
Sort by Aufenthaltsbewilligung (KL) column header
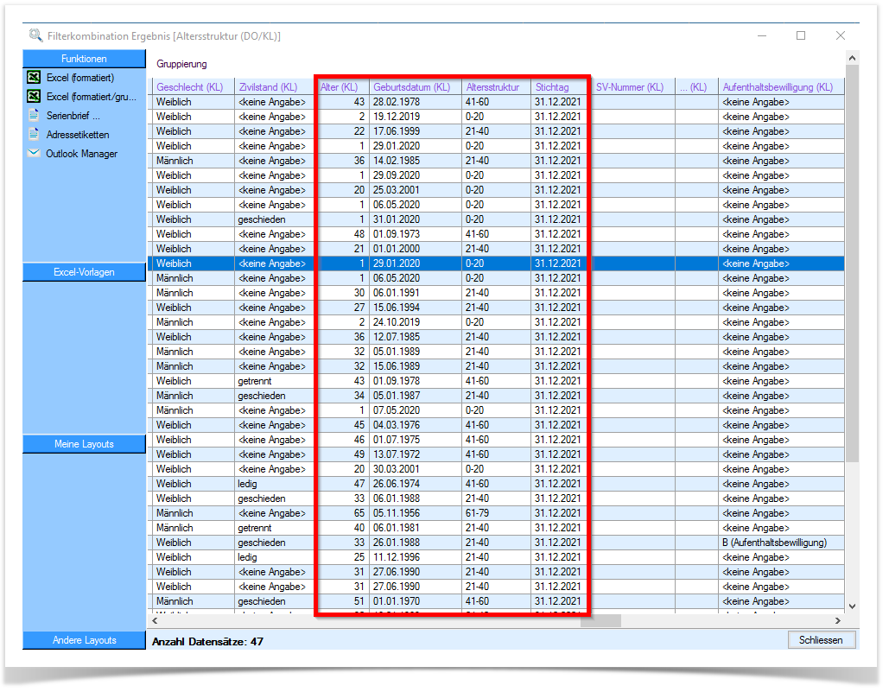(781, 86)
